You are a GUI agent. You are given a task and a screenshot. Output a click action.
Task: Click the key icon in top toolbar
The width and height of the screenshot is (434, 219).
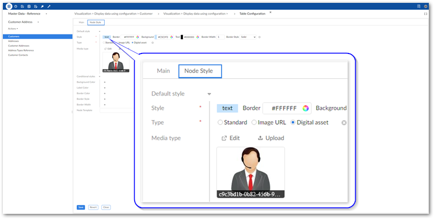pyautogui.click(x=43, y=6)
